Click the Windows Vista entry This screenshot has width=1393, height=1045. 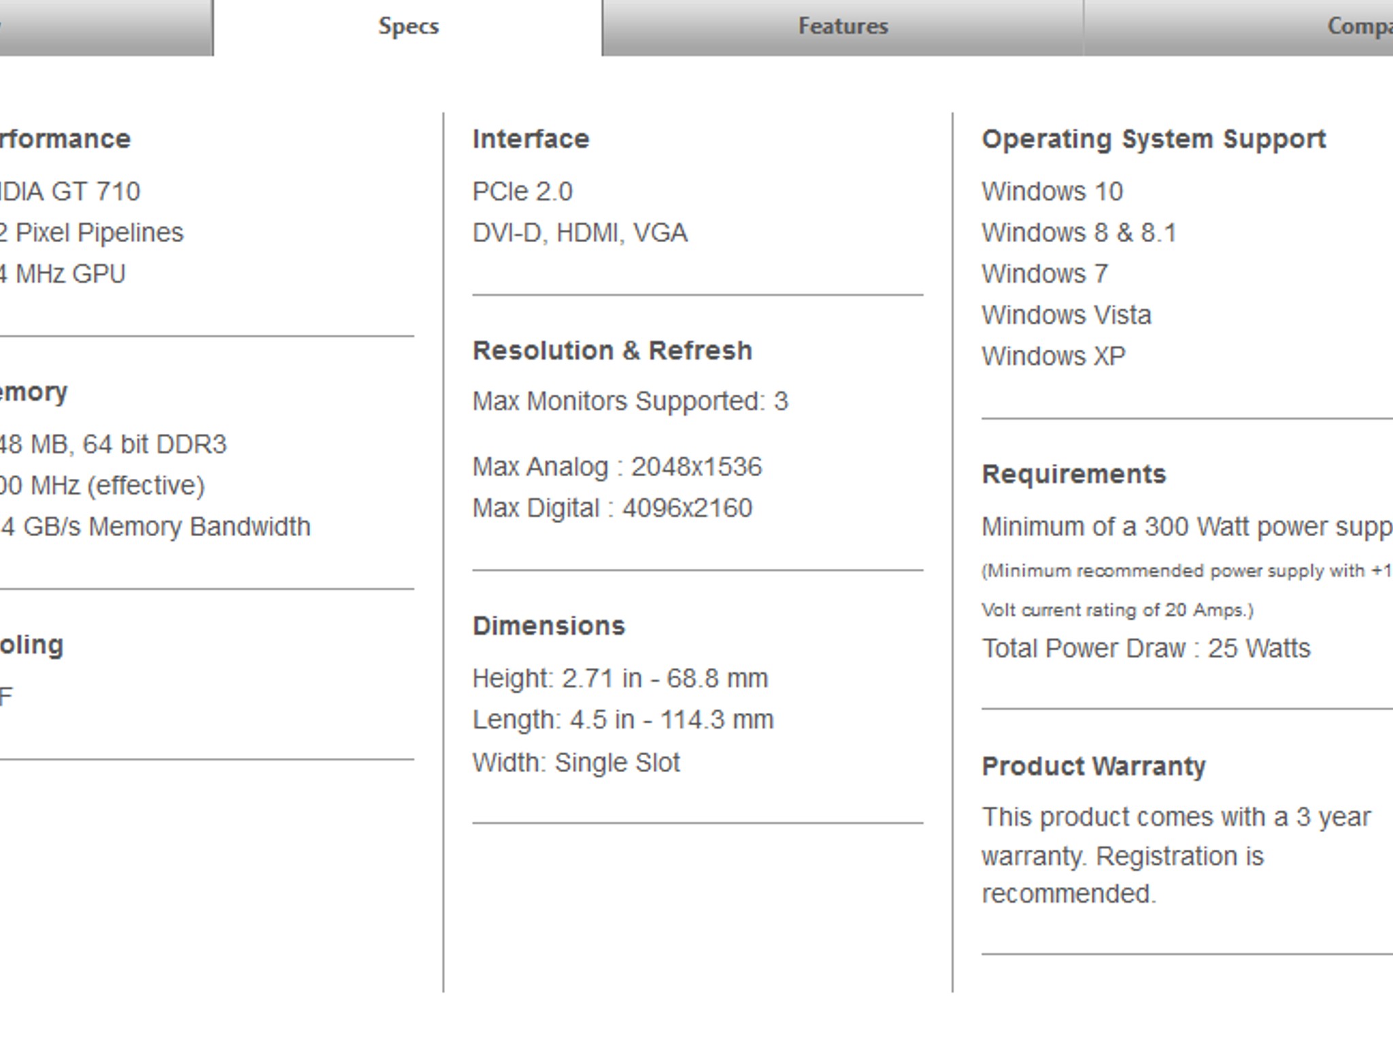tap(1067, 316)
